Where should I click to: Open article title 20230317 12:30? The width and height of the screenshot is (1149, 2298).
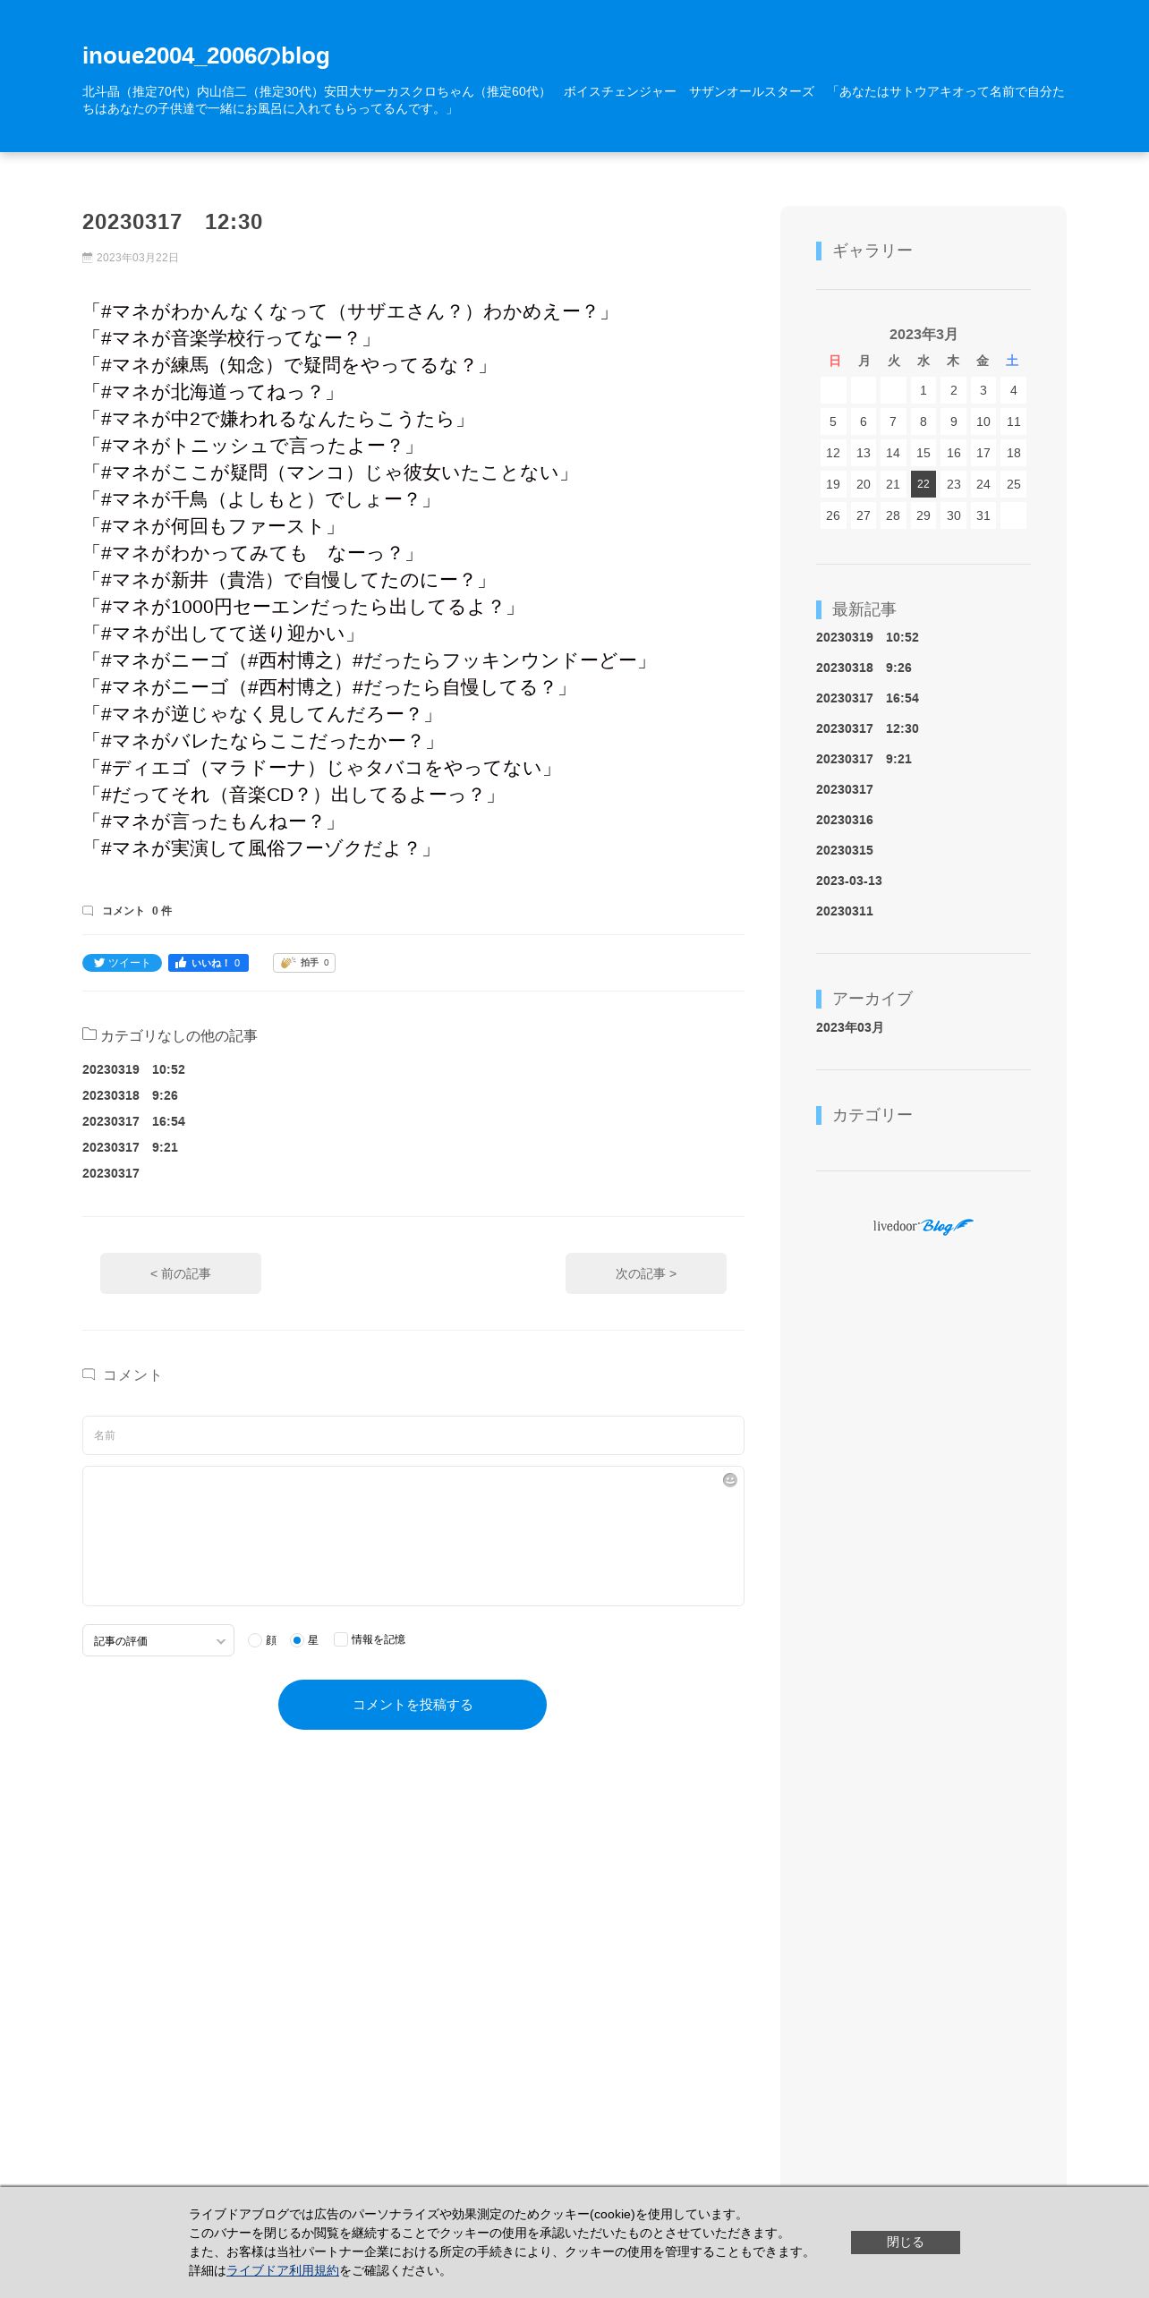coord(173,222)
